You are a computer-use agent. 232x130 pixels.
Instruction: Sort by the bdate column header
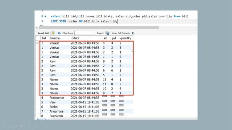click(x=75, y=38)
